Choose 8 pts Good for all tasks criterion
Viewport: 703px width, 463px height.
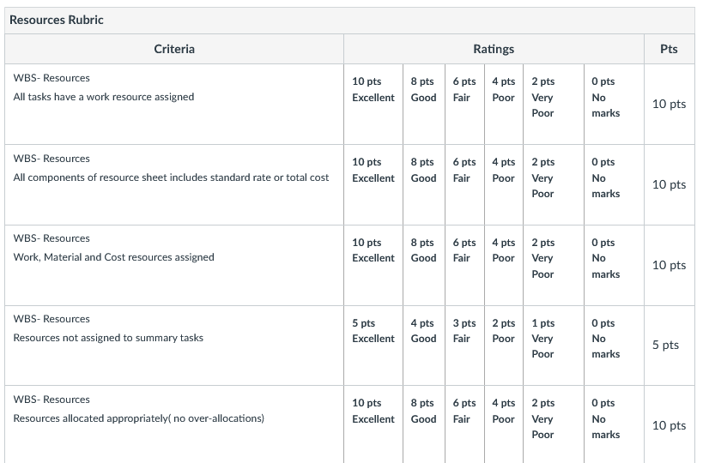(x=424, y=104)
